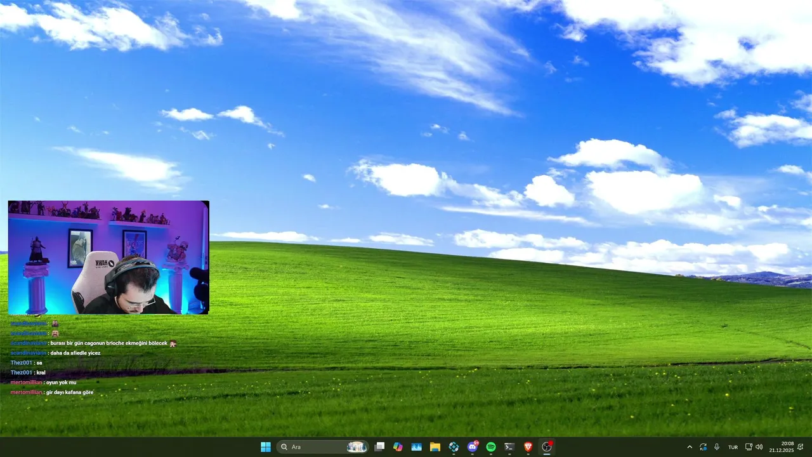
Task: Click the webcam video overlay
Action: point(108,257)
